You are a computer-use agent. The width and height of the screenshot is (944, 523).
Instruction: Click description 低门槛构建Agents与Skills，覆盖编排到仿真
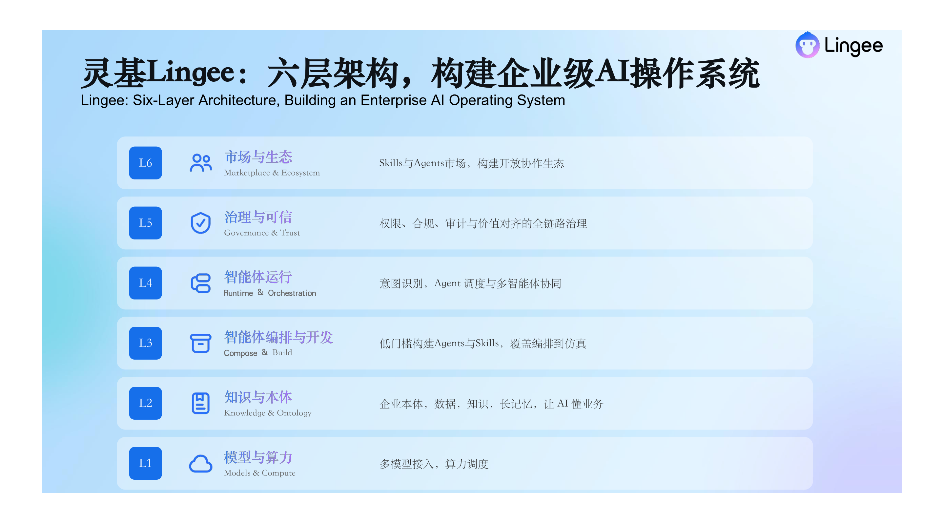point(482,344)
